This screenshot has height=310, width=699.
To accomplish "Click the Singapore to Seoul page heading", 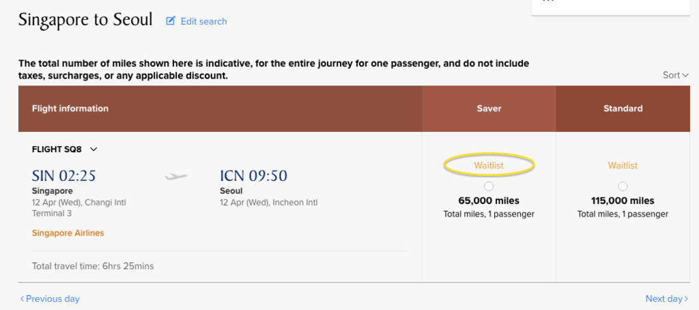I will 85,20.
